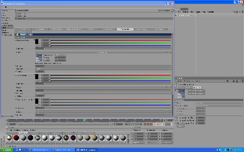This screenshot has width=244, height=152.
Task: Click the Apply button in coordinates manager
Action: click(167, 142)
